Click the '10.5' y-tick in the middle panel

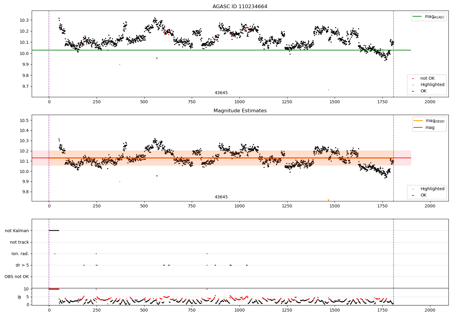pos(24,120)
